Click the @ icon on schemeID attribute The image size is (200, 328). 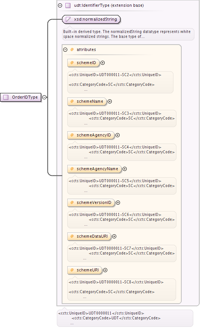point(72,63)
